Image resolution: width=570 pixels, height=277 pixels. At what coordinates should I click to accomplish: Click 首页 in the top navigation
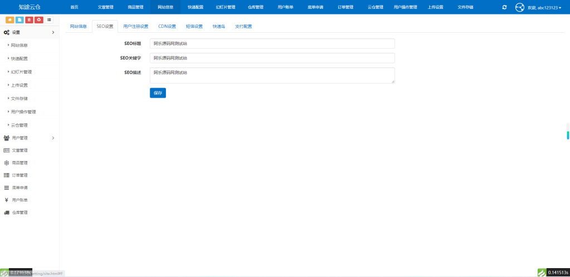click(74, 7)
